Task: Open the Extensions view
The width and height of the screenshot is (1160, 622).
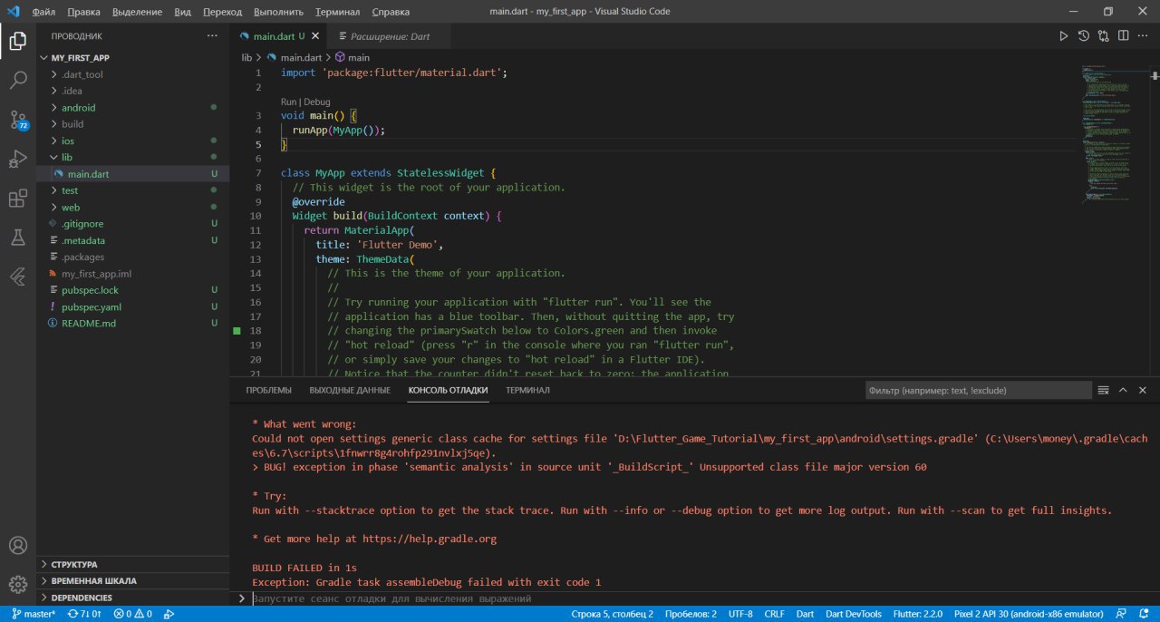Action: coord(17,199)
